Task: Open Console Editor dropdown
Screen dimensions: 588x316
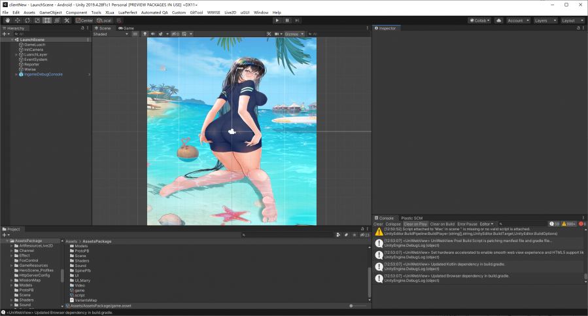Action: click(487, 224)
